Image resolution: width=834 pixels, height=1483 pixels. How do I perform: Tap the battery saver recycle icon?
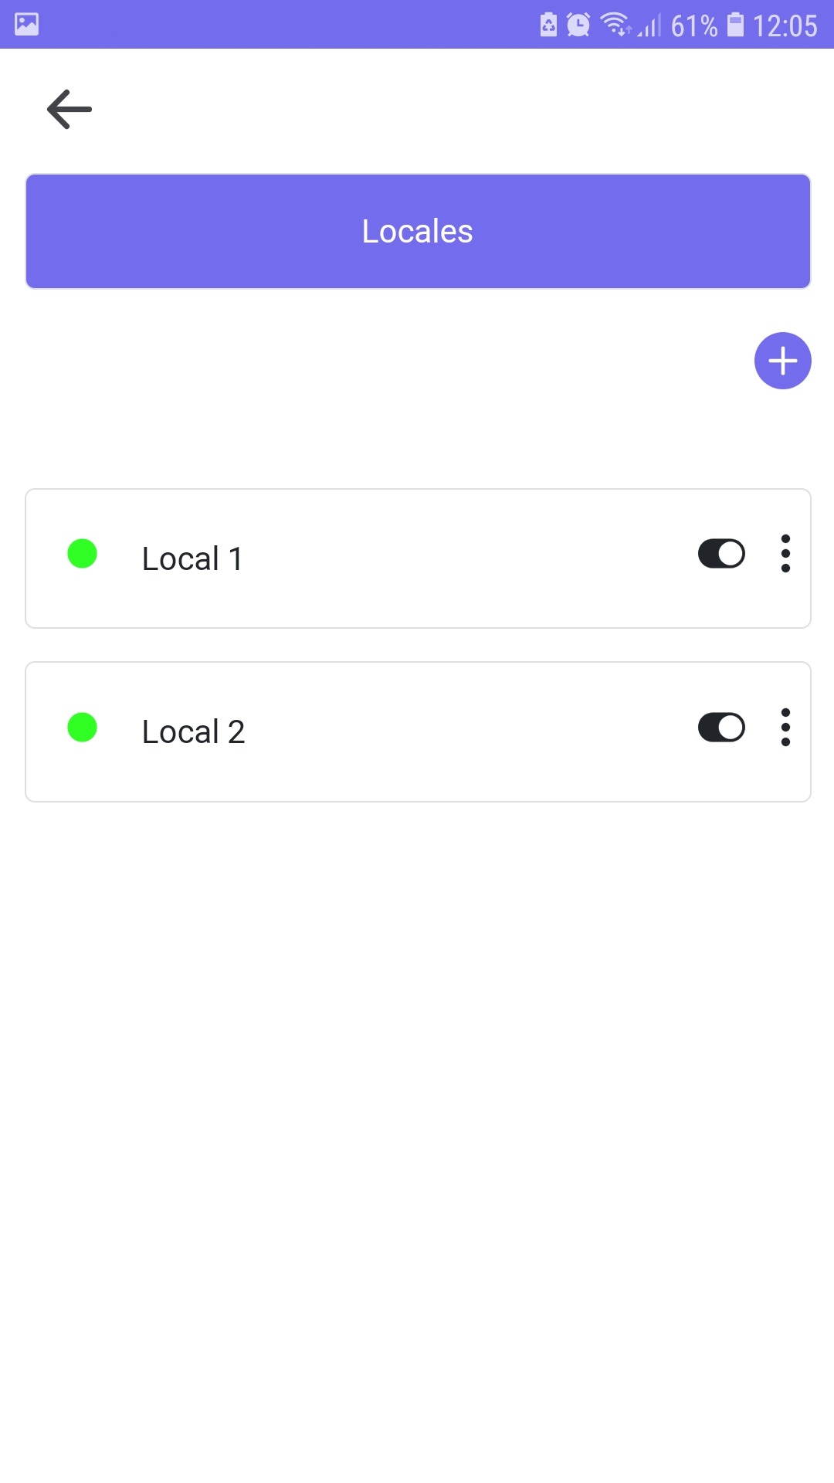point(548,25)
